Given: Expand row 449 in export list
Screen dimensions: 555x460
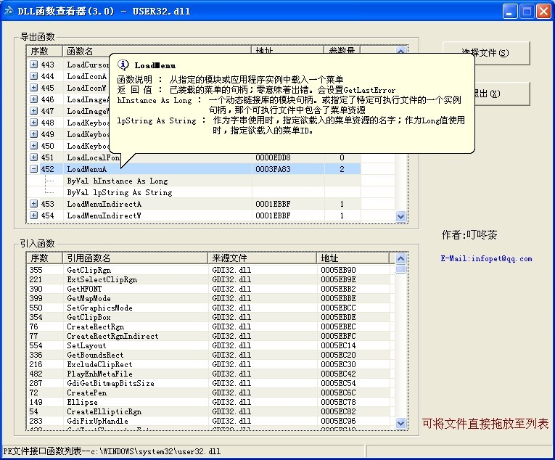Looking at the screenshot, I should [x=33, y=134].
